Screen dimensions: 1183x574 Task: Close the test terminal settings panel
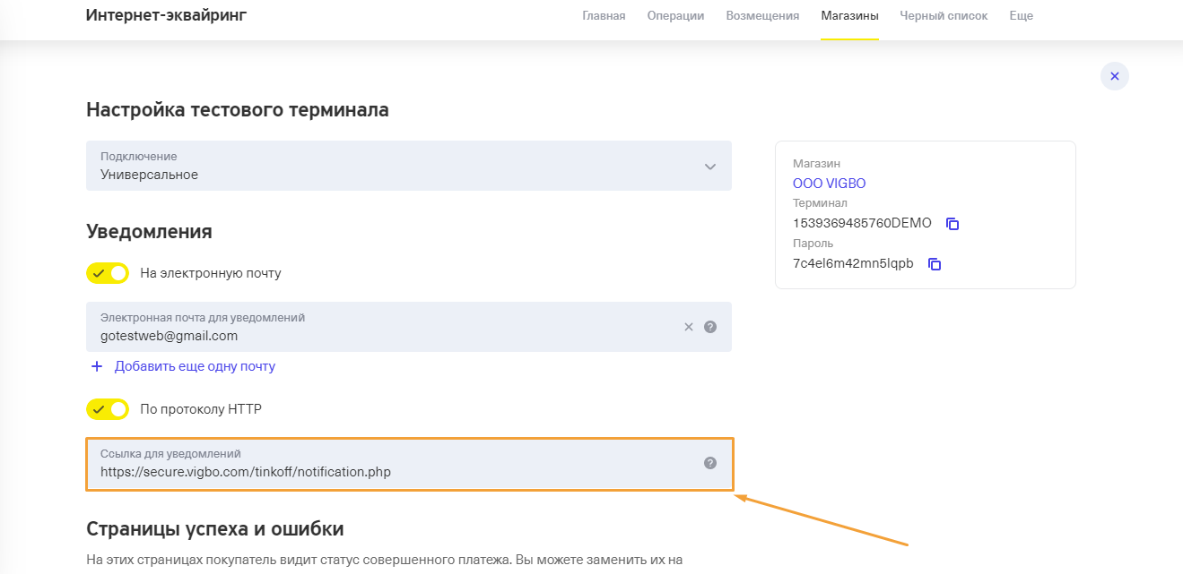pyautogui.click(x=1115, y=76)
